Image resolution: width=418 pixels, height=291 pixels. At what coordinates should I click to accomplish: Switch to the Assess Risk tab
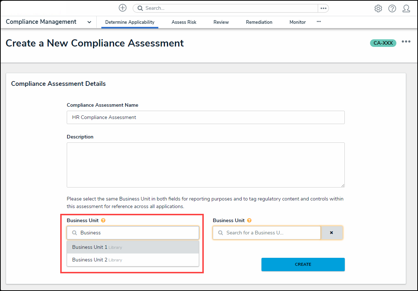click(184, 22)
